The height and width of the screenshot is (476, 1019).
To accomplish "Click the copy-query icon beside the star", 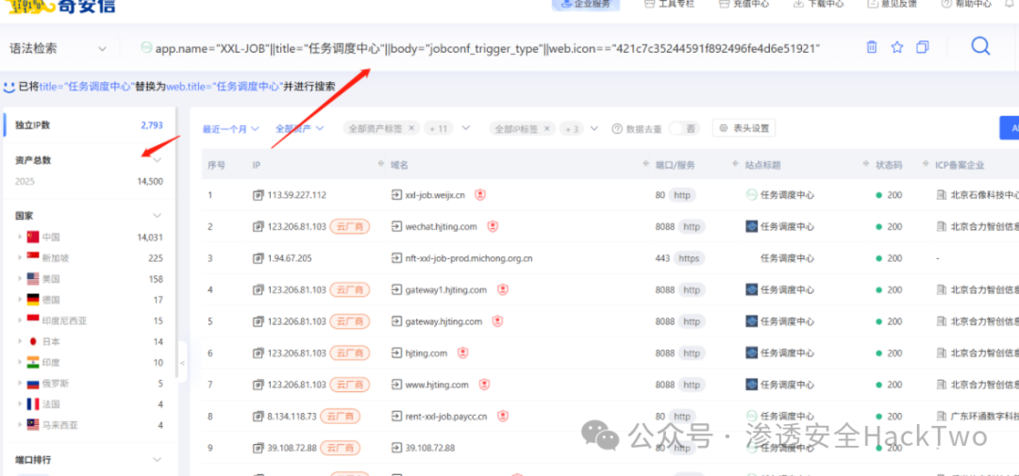I will click(922, 47).
